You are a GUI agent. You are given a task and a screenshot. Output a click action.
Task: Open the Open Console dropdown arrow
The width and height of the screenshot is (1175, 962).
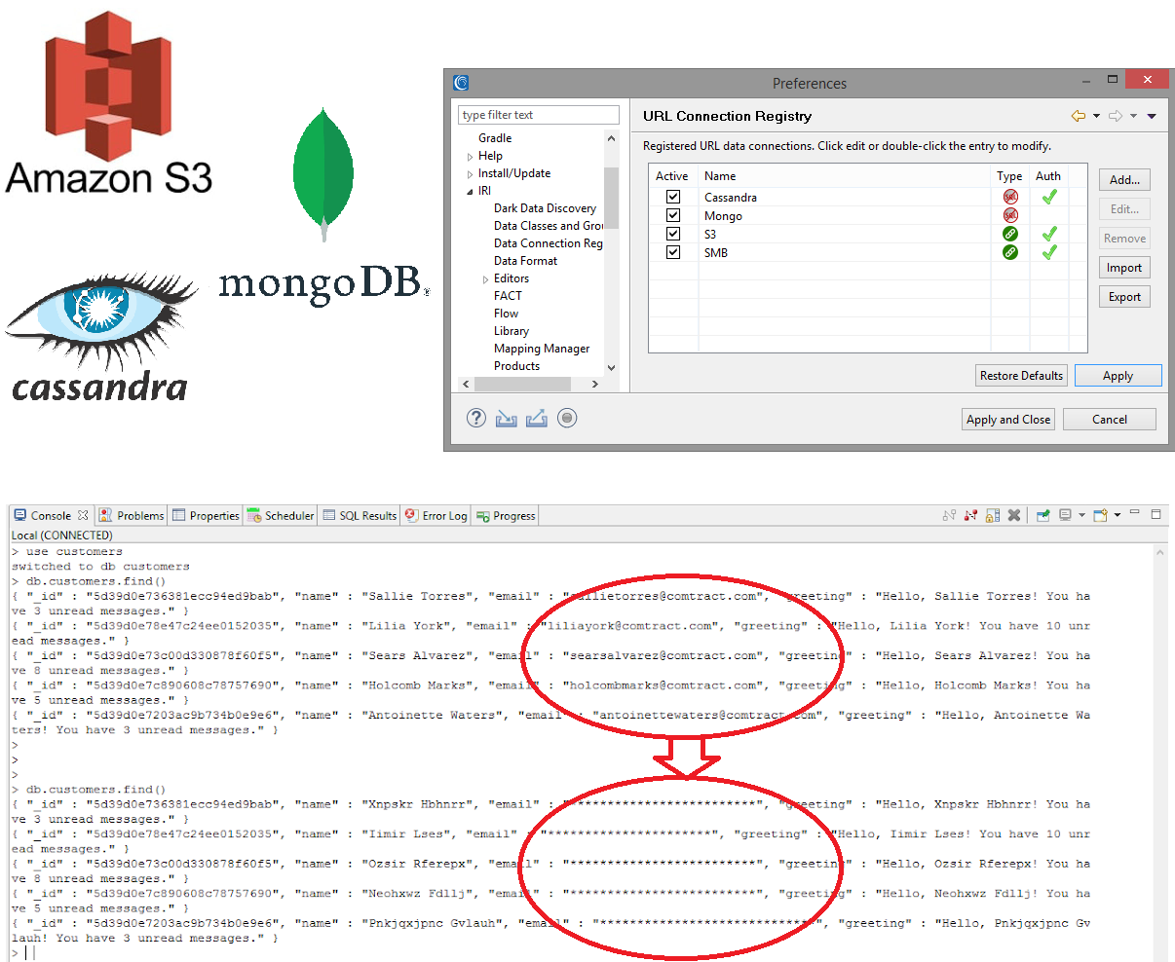pyautogui.click(x=1118, y=515)
